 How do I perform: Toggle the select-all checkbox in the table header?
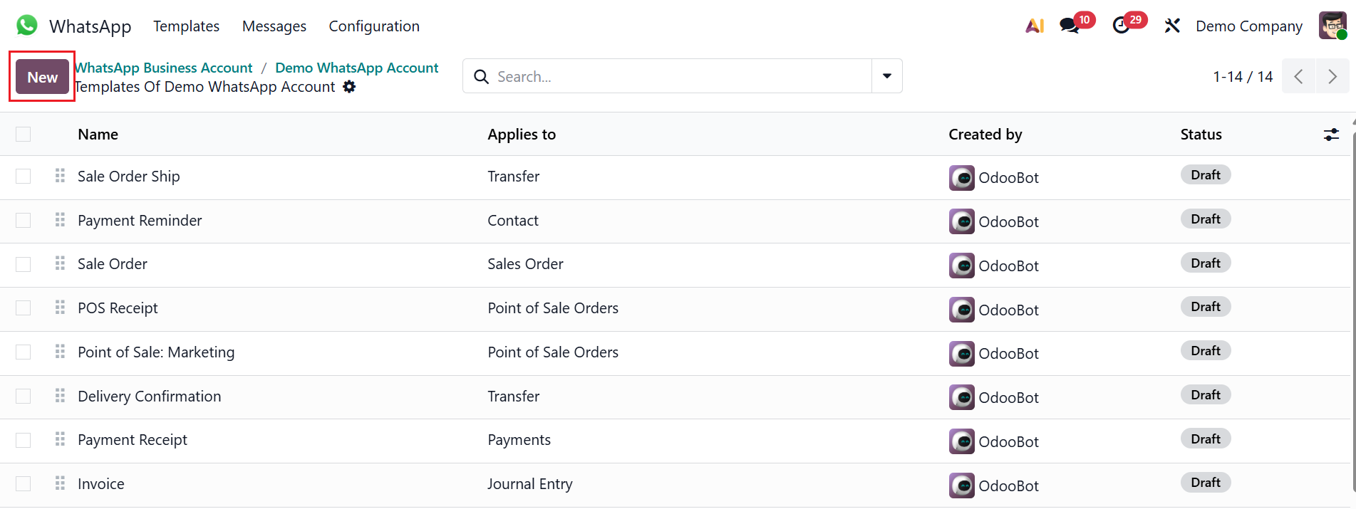24,135
